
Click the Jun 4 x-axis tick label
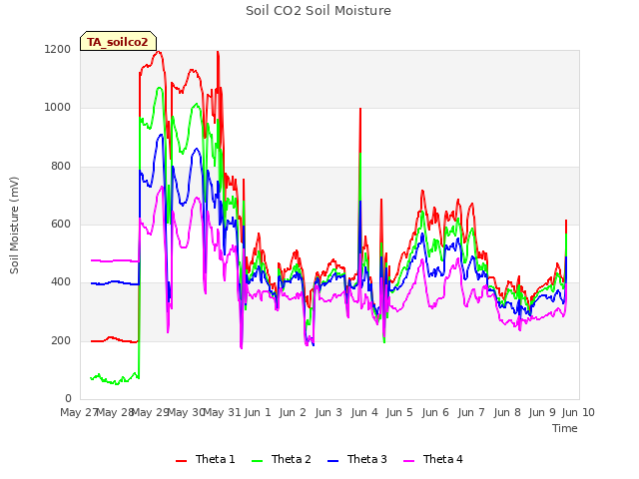click(364, 412)
